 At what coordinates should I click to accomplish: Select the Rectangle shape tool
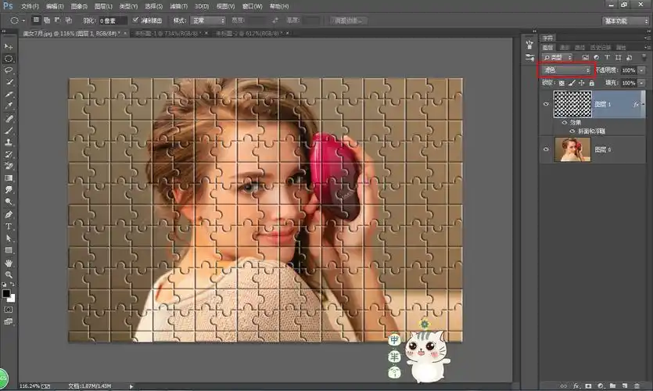[9, 250]
